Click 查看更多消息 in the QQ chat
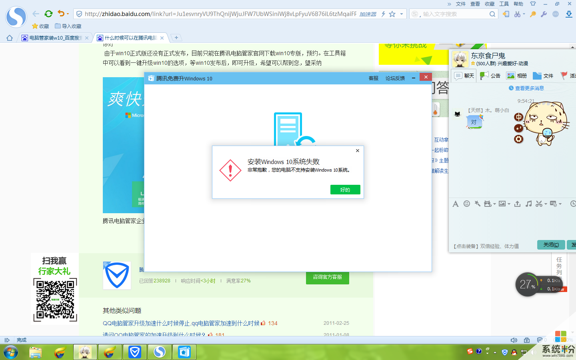This screenshot has width=576, height=360. click(526, 88)
